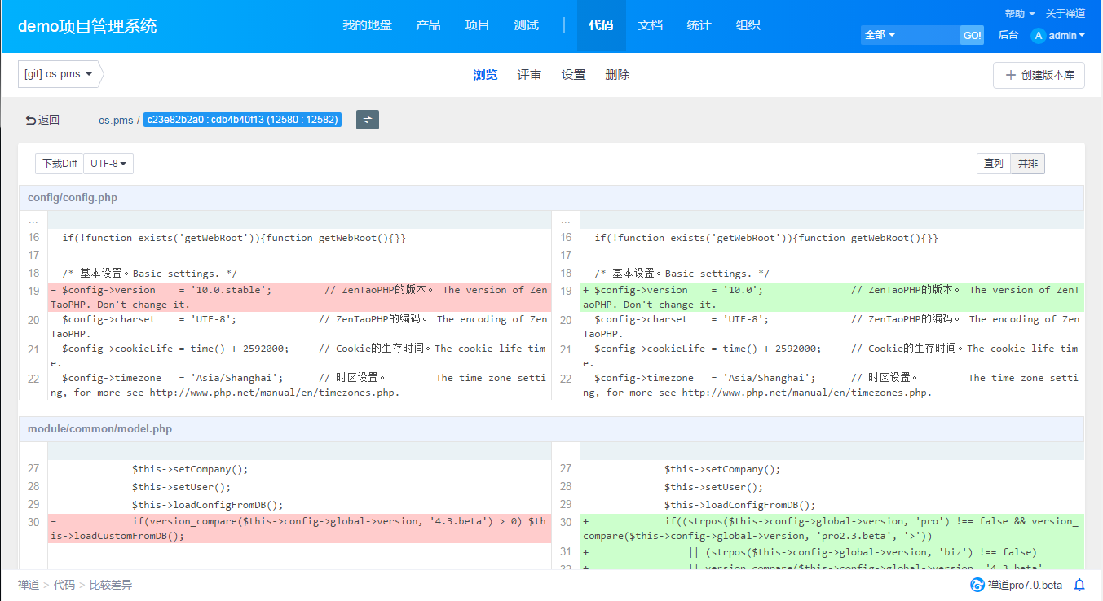The height and width of the screenshot is (601, 1103).
Task: Open the 全部 search scope dropdown
Action: (x=880, y=35)
